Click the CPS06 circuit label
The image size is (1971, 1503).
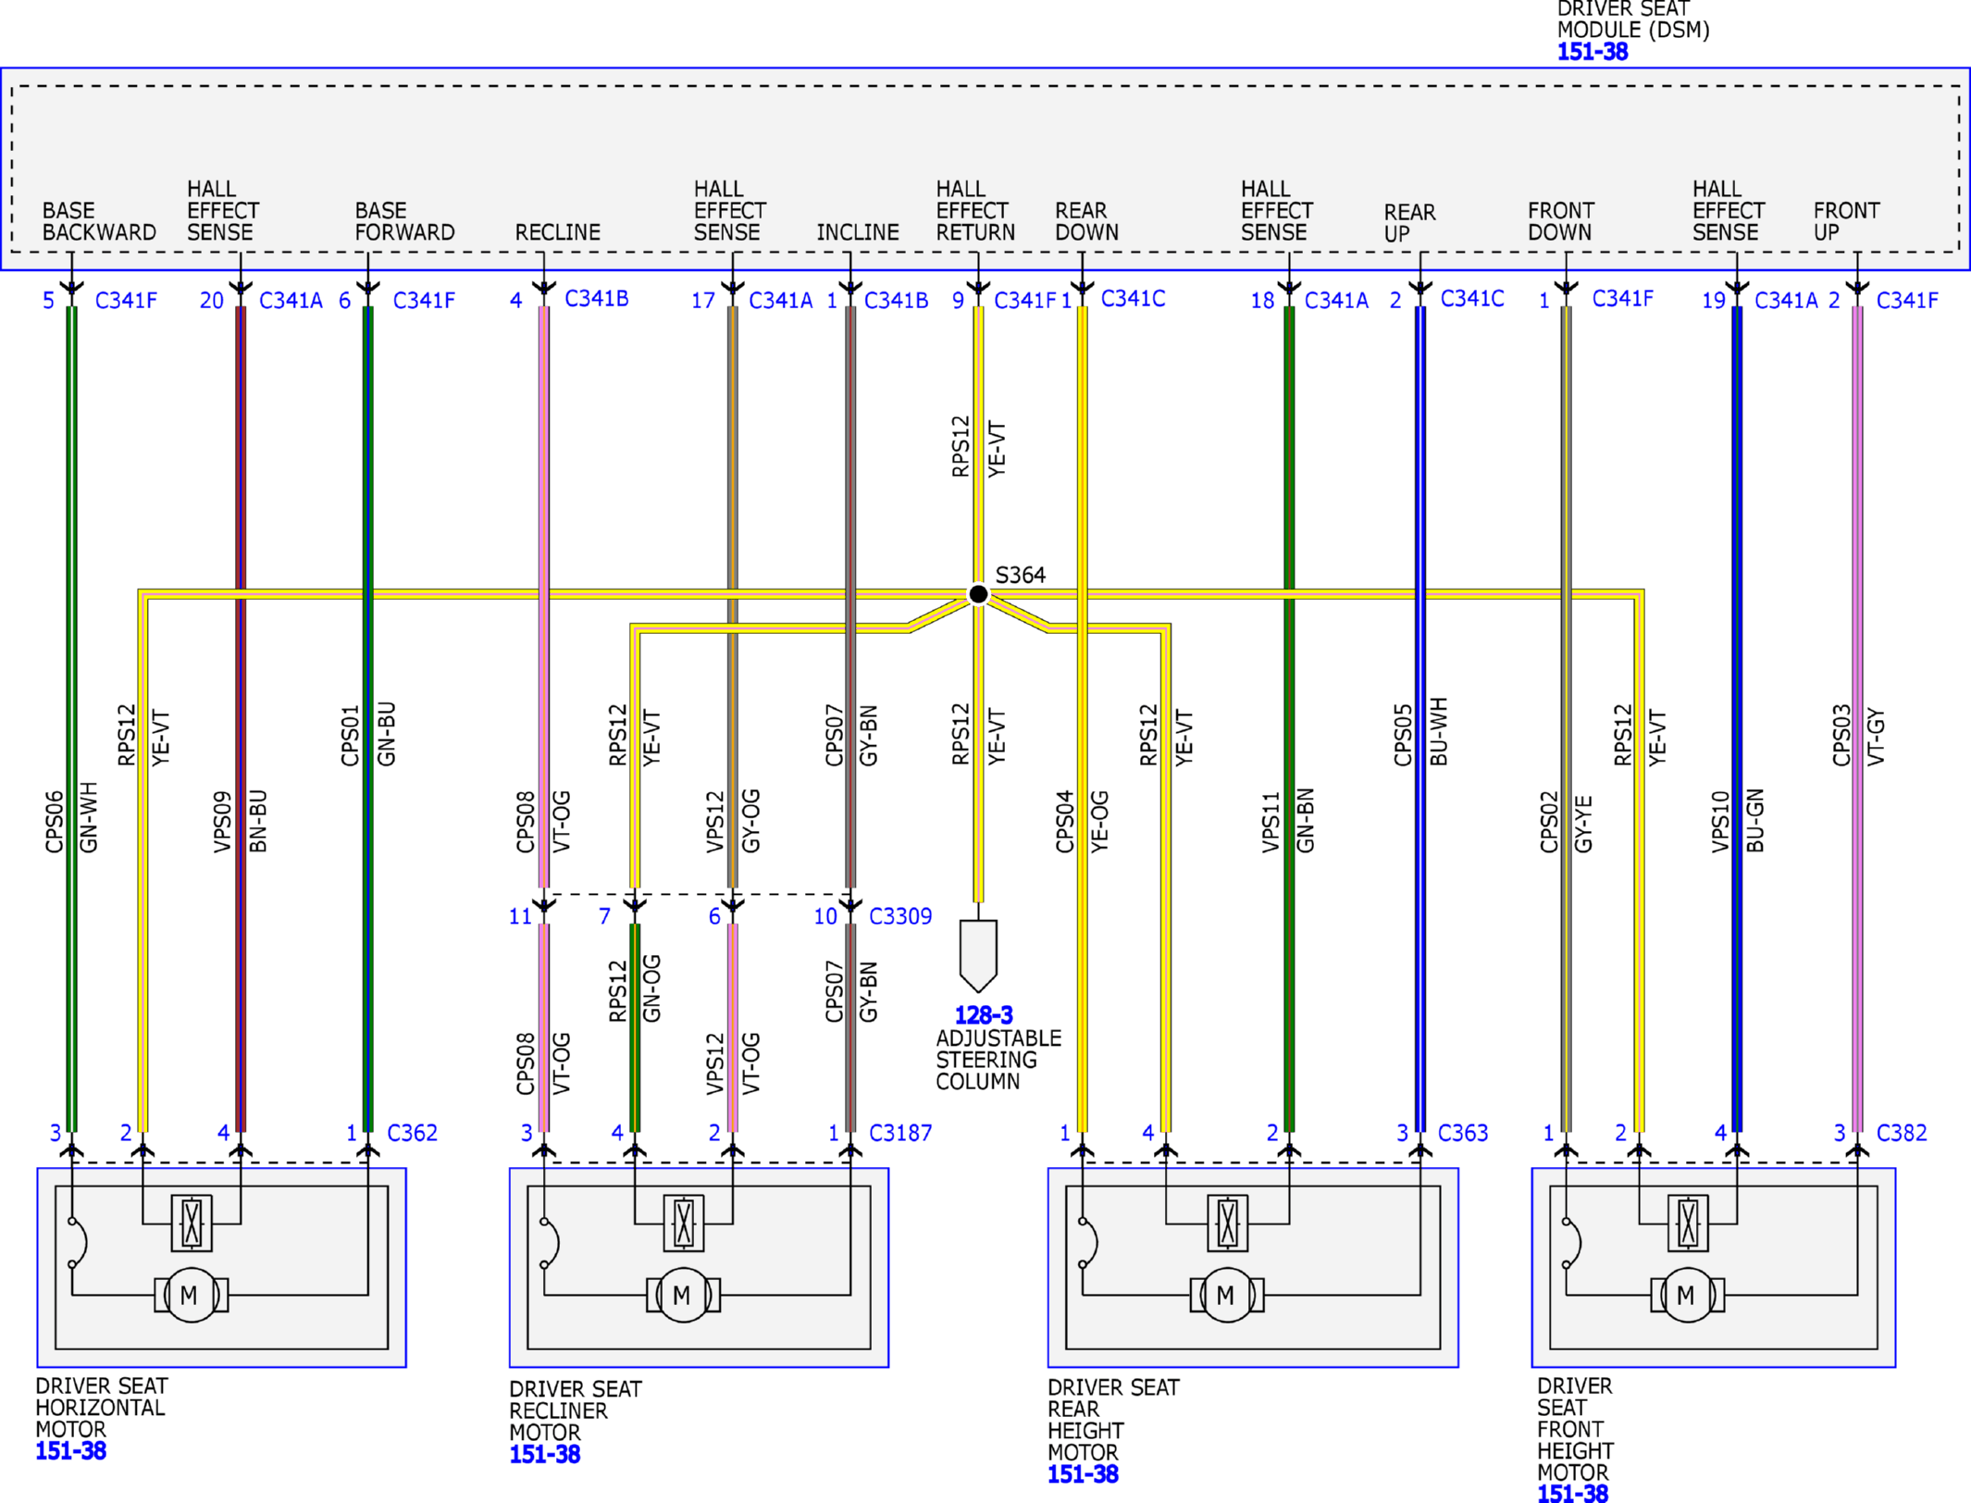click(x=55, y=822)
